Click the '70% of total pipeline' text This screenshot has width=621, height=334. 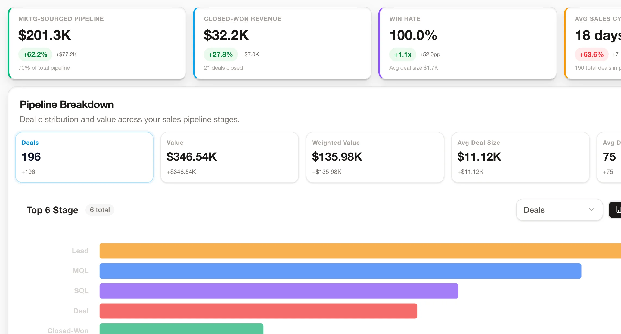point(44,68)
